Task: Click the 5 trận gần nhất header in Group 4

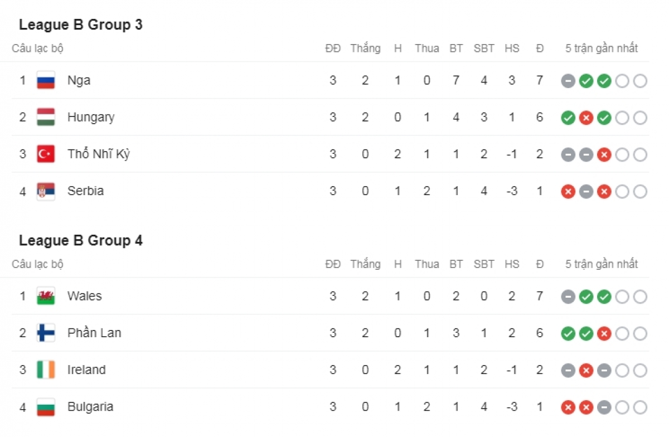Action: (x=602, y=264)
